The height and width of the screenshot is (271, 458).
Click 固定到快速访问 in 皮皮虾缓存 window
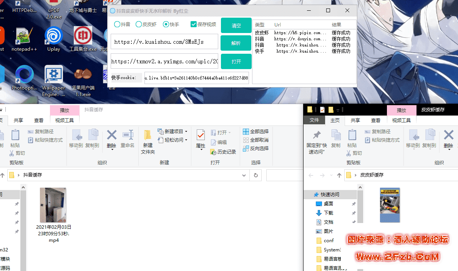(317, 142)
